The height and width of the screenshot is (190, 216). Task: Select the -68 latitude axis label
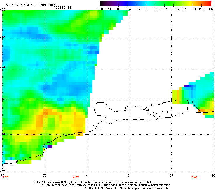[3, 134]
